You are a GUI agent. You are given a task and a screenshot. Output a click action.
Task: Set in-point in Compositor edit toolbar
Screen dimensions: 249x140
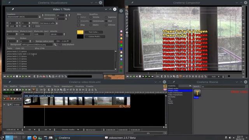(x=162, y=77)
